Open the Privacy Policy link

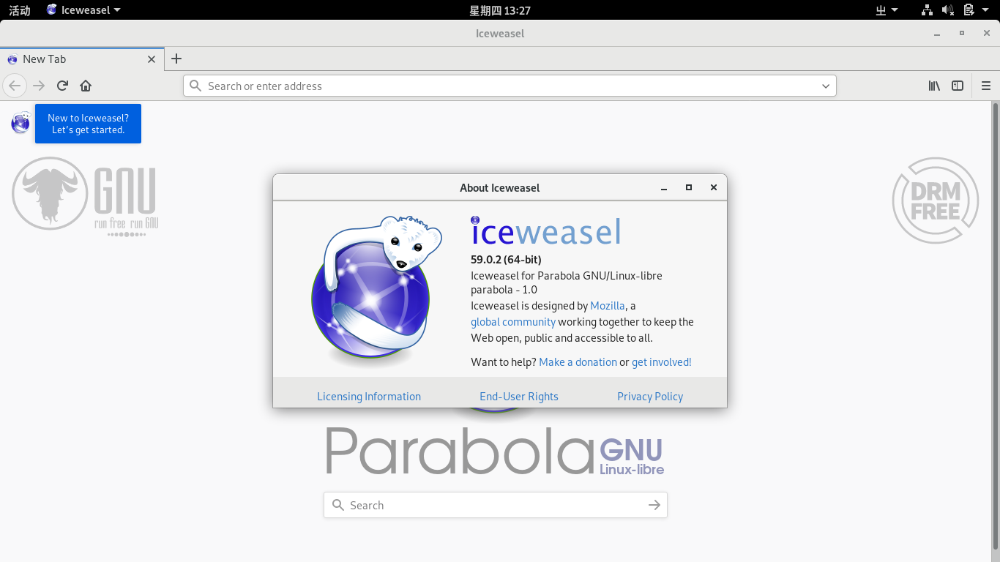point(649,396)
